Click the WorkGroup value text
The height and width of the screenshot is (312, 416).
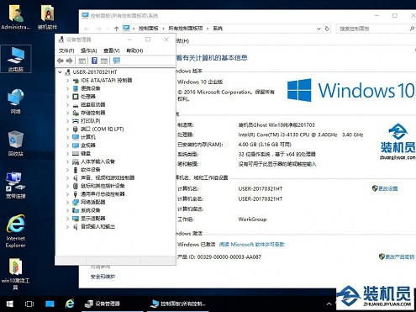click(252, 219)
